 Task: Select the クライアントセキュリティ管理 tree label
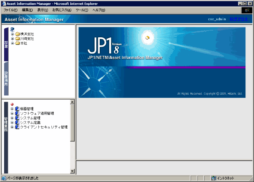(x=44, y=127)
